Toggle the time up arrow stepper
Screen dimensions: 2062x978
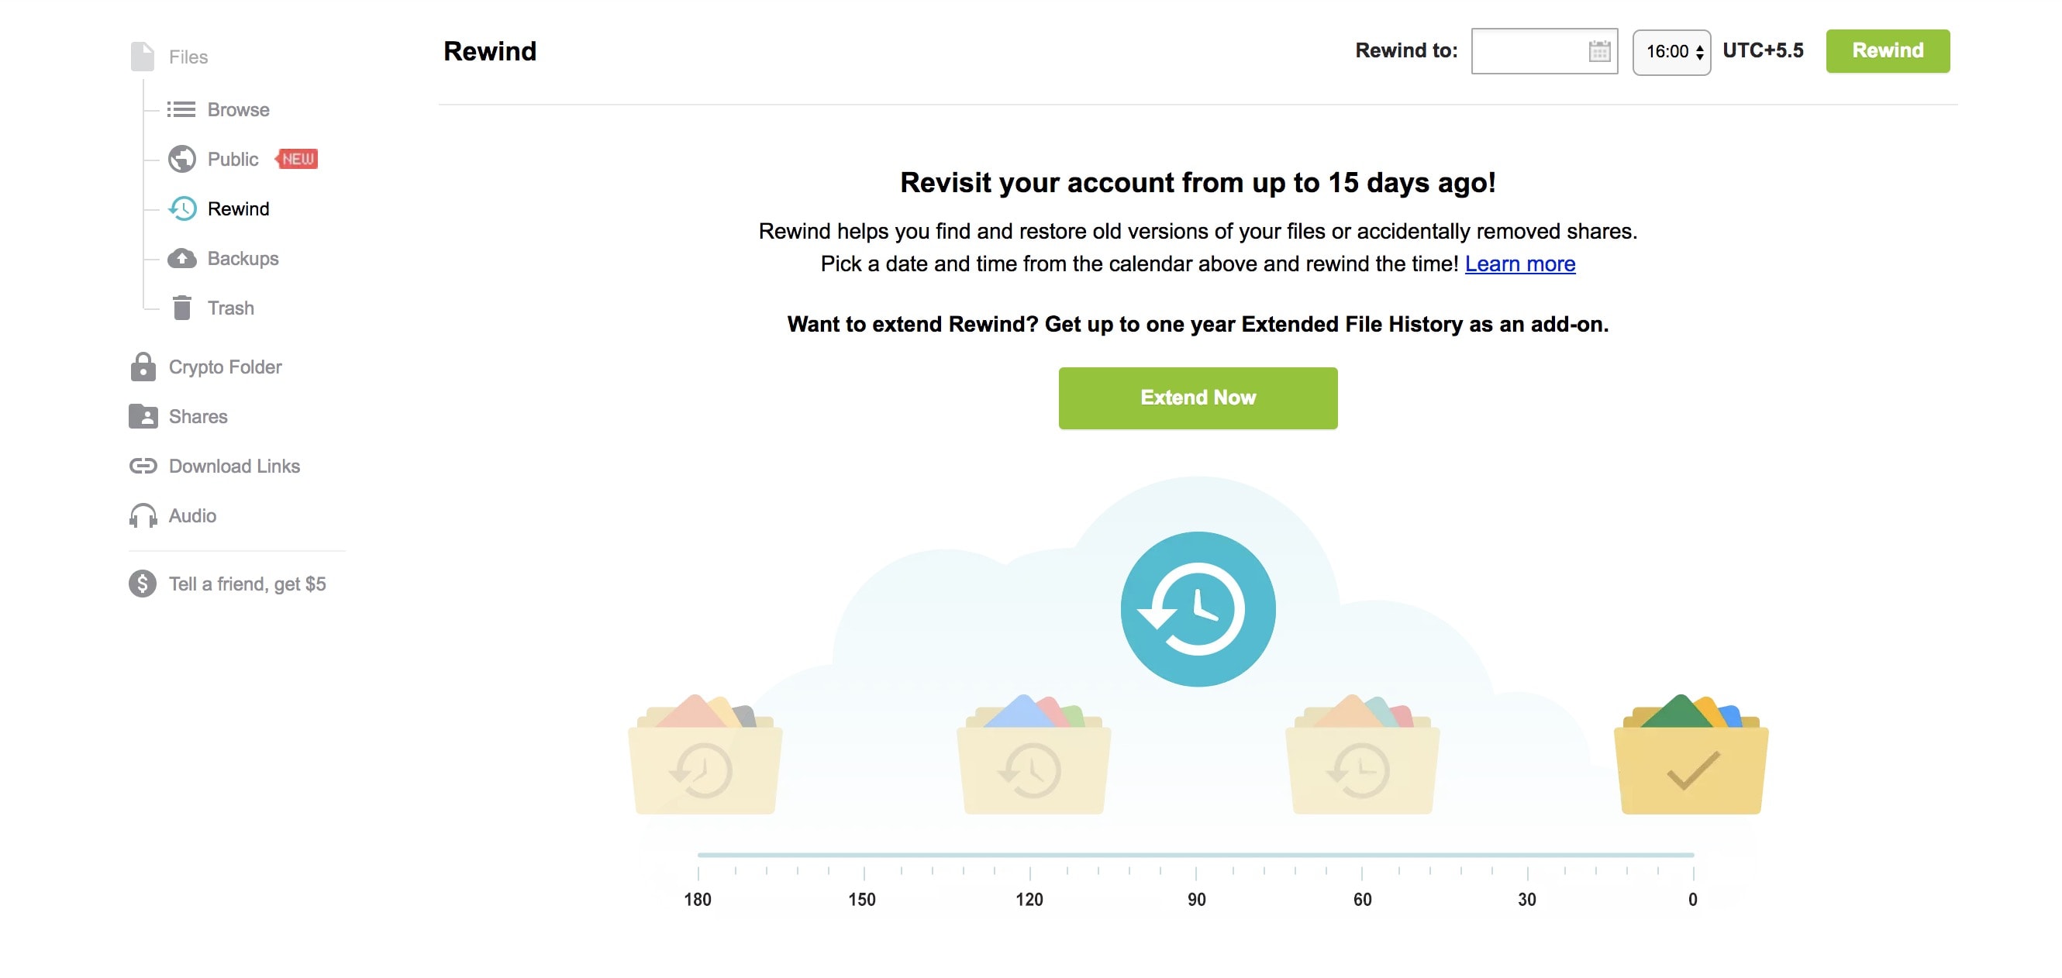click(1700, 47)
